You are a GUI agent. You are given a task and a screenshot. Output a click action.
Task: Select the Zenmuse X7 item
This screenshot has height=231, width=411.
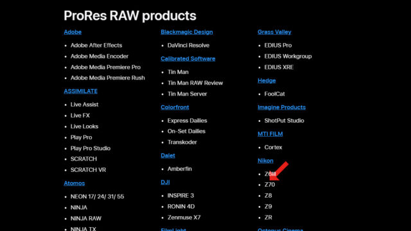184,218
